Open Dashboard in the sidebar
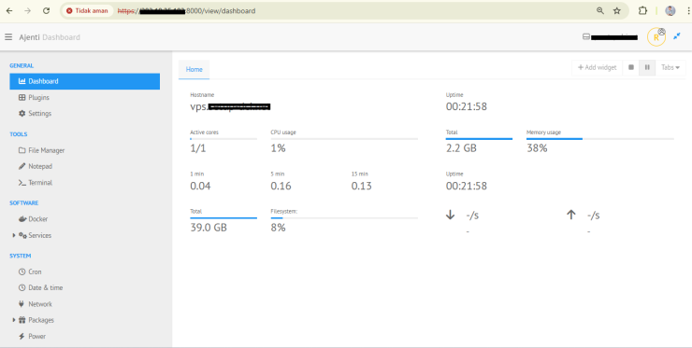The height and width of the screenshot is (348, 692). click(85, 81)
